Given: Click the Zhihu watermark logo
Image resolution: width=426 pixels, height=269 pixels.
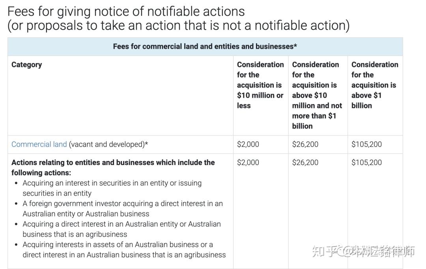Looking at the screenshot, I should 324,251.
